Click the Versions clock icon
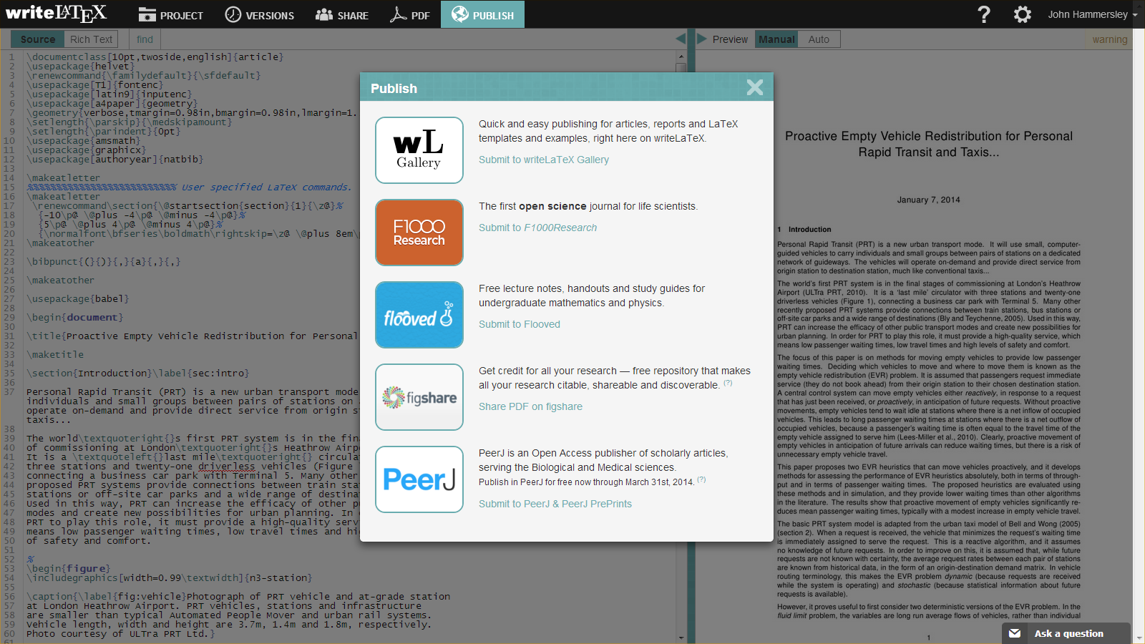1145x644 pixels. [x=233, y=14]
